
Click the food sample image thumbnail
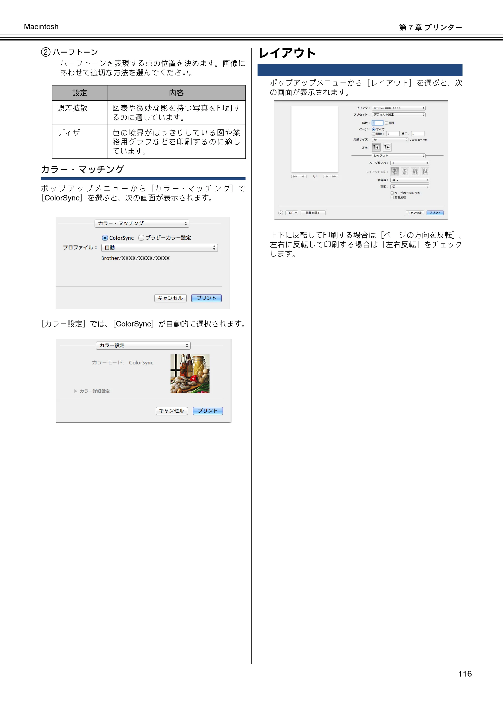(190, 374)
